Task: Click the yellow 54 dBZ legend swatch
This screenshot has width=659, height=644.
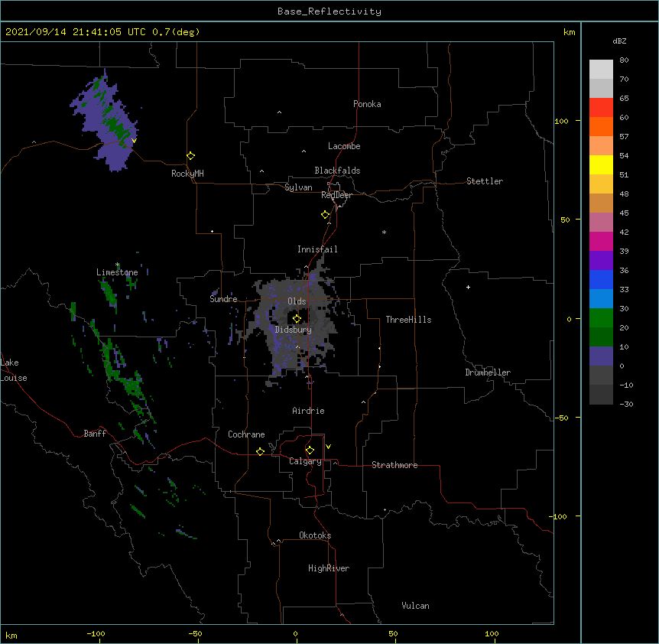Action: 601,164
